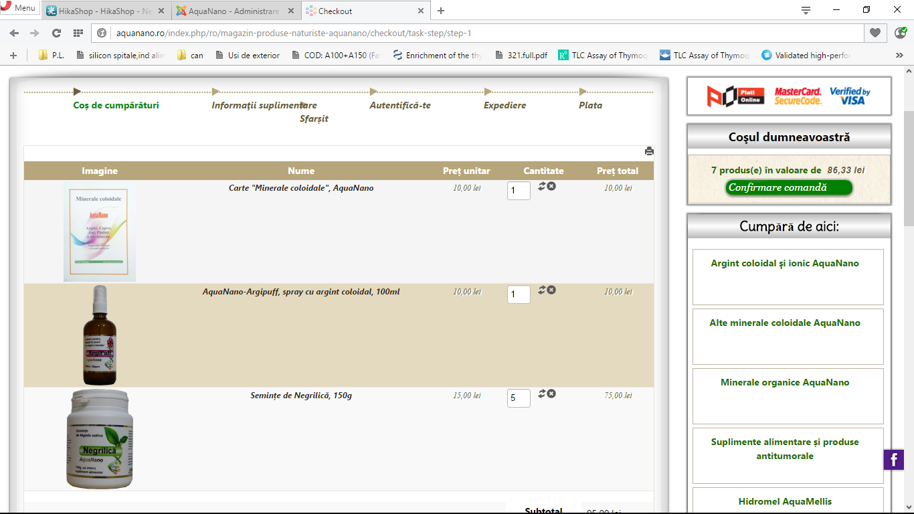Screen dimensions: 914x514
Task: Open Hidromel AquaMellis category
Action: [x=788, y=501]
